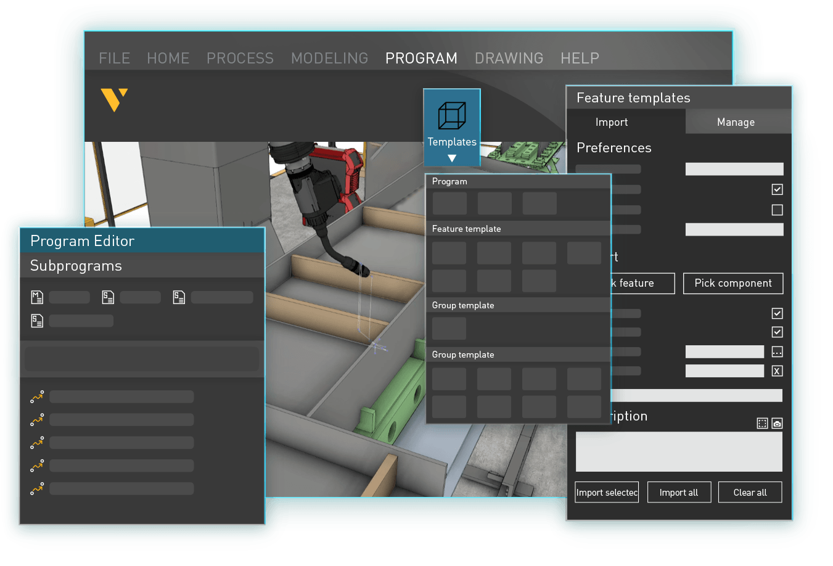833x566 pixels.
Task: Click the camera snapshot icon near Description
Action: [x=776, y=424]
